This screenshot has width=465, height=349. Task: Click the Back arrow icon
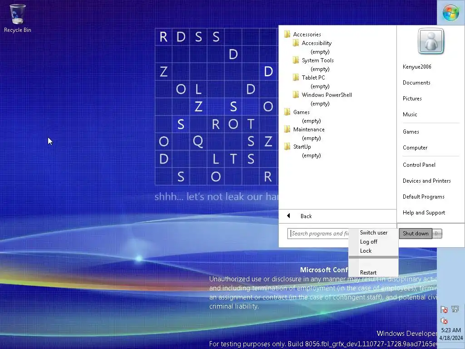[x=288, y=216]
